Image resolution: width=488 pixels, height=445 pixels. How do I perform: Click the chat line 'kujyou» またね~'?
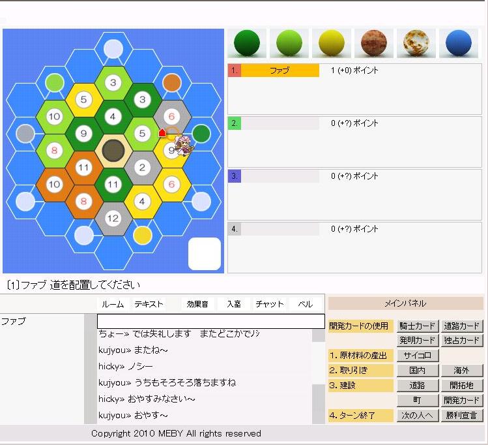click(133, 350)
